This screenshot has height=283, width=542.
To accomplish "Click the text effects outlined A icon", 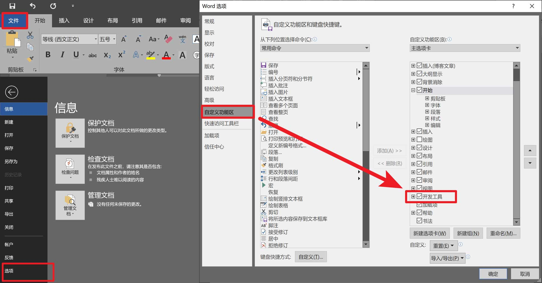I will pos(136,55).
